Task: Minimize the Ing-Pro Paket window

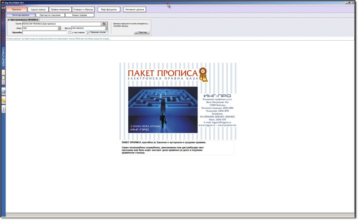Action: coord(347,3)
